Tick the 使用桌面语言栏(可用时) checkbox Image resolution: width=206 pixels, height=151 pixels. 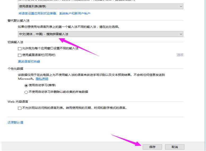(20, 55)
